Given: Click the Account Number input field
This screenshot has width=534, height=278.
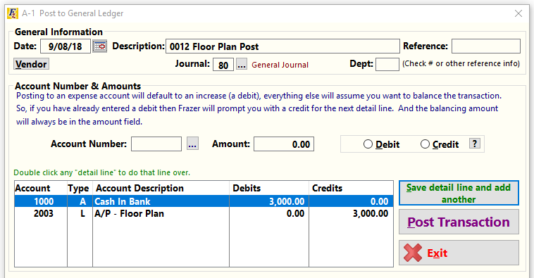Looking at the screenshot, I should (156, 144).
